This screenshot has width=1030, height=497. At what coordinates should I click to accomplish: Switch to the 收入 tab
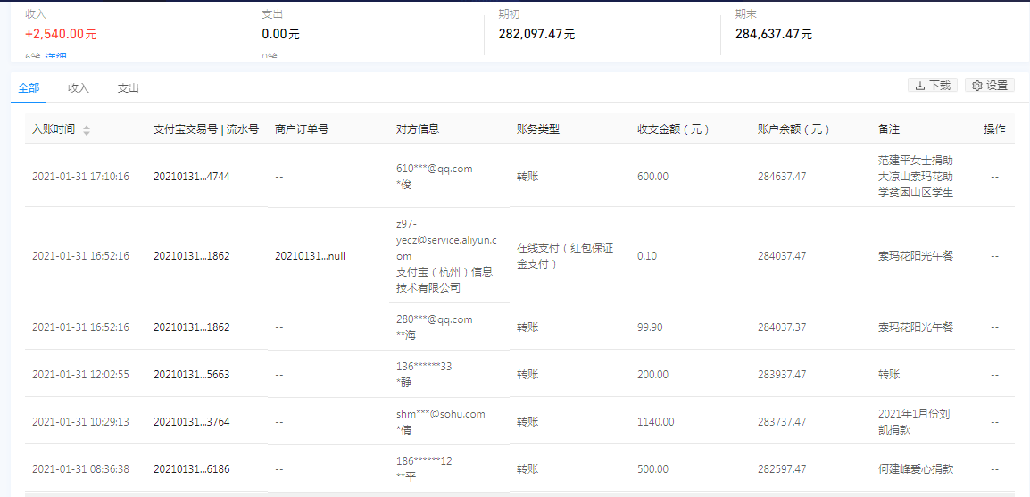[x=79, y=88]
